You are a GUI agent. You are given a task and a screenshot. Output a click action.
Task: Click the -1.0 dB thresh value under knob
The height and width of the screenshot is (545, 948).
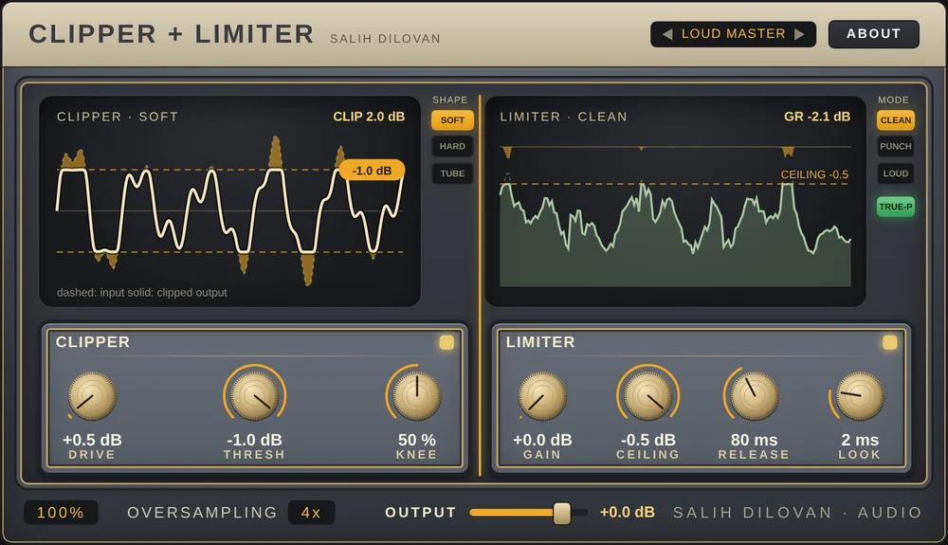[254, 440]
